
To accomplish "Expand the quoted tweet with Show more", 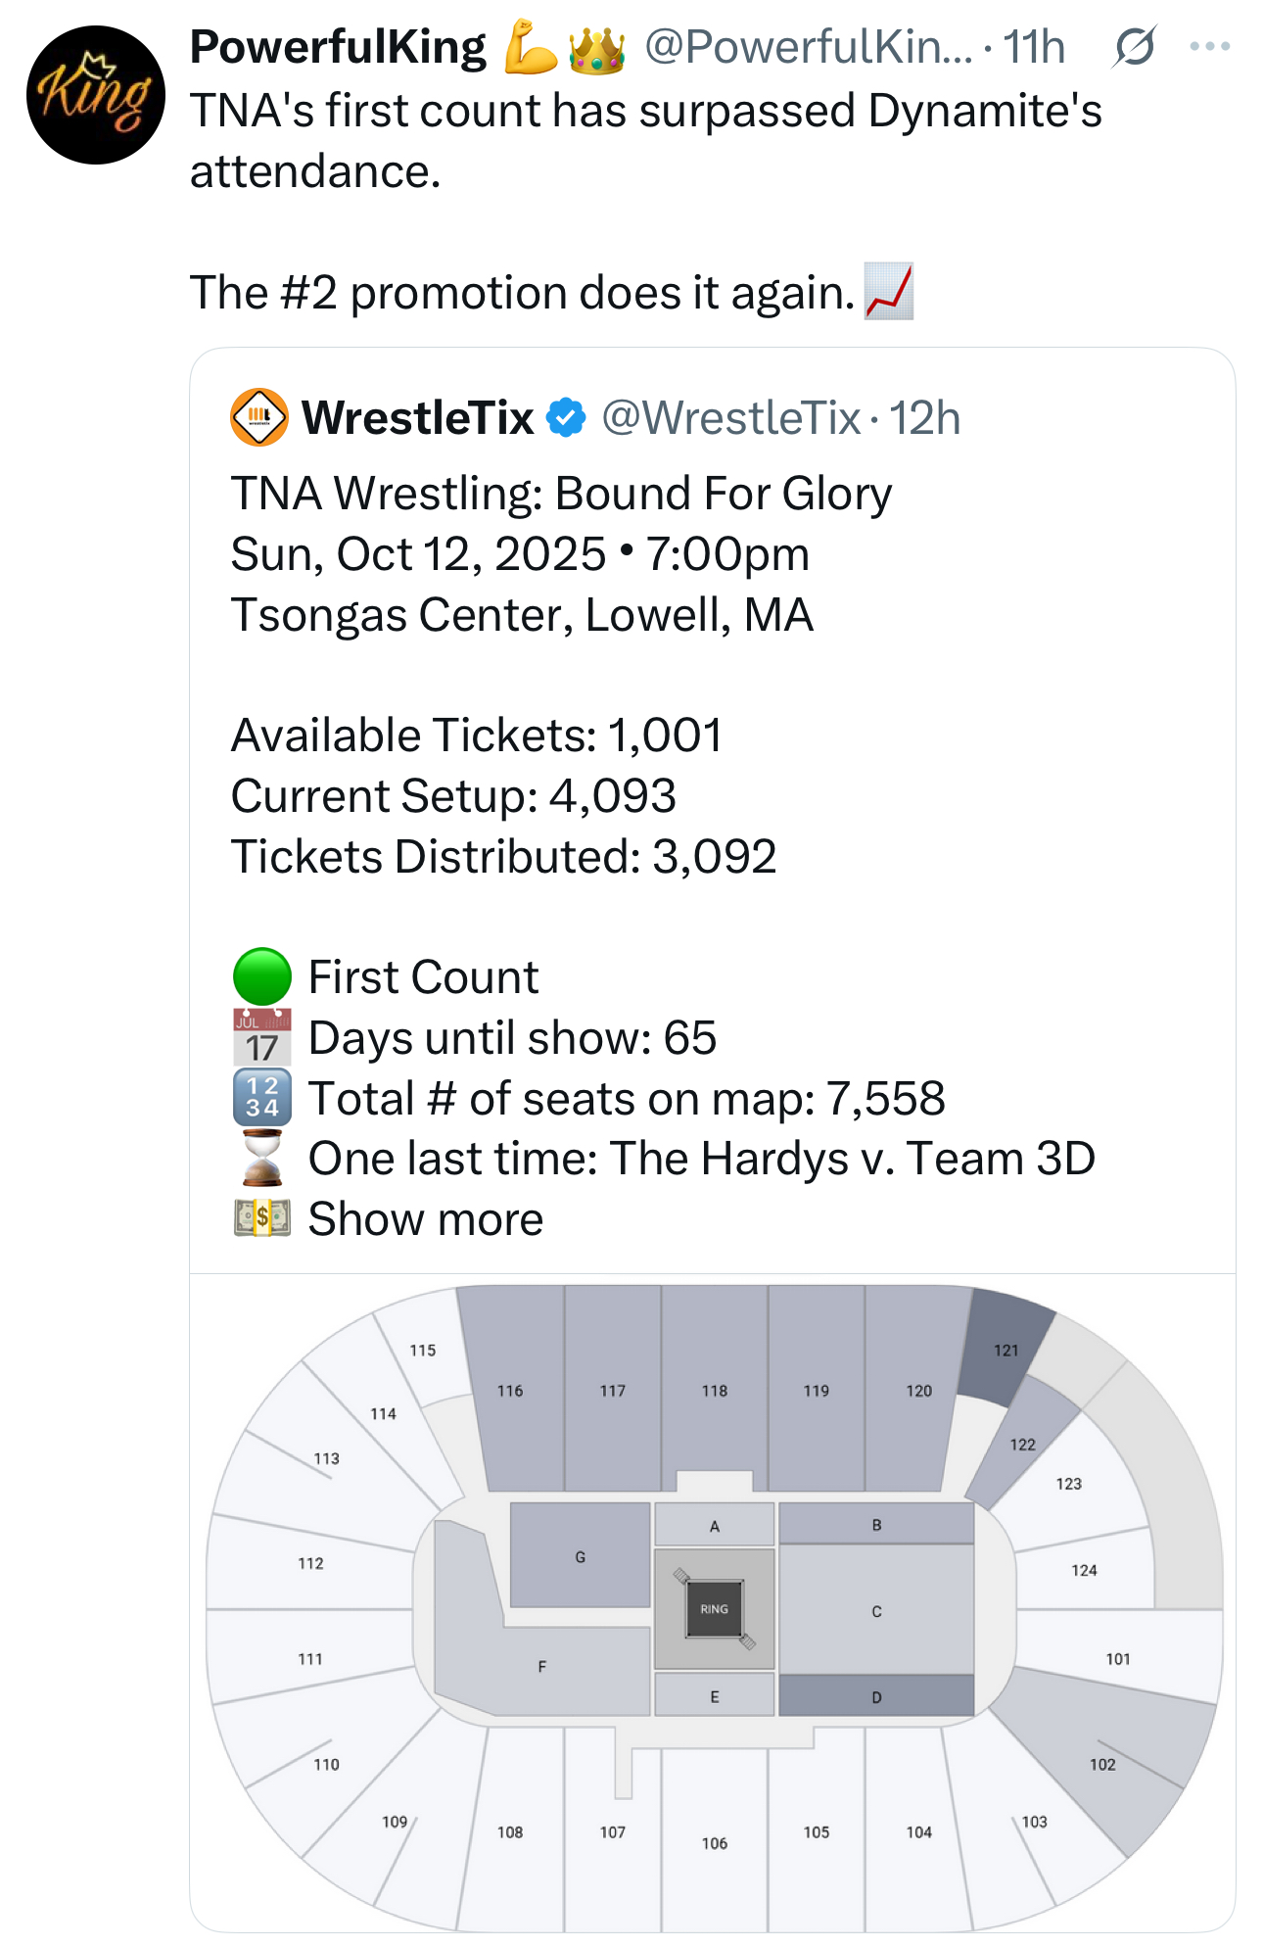I will click(426, 1219).
